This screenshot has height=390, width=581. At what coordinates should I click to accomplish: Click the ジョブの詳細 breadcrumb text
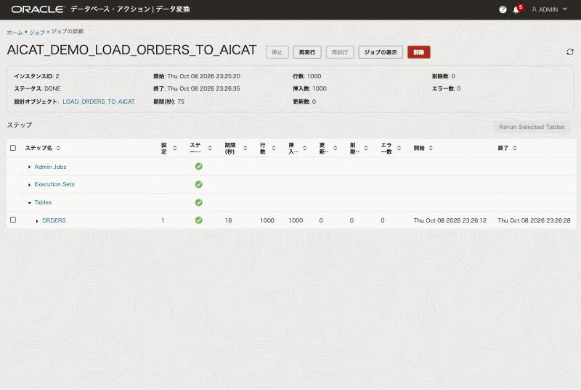click(68, 31)
